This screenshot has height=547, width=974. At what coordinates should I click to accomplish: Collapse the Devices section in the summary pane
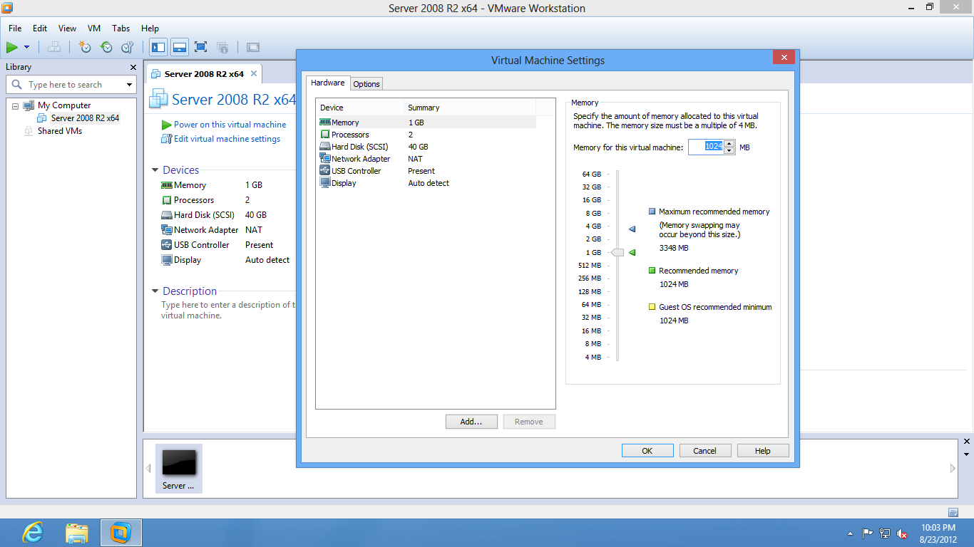[155, 170]
